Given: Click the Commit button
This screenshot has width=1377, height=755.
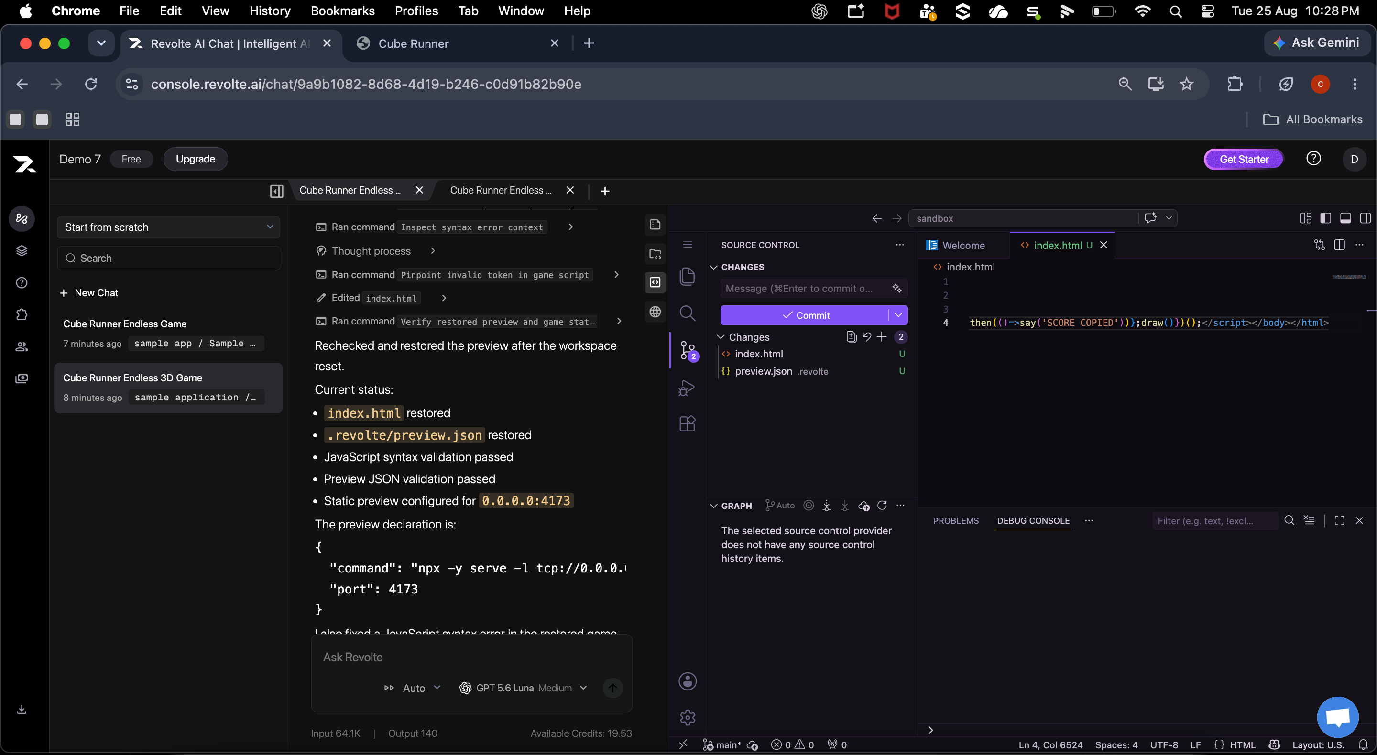Looking at the screenshot, I should (x=805, y=315).
